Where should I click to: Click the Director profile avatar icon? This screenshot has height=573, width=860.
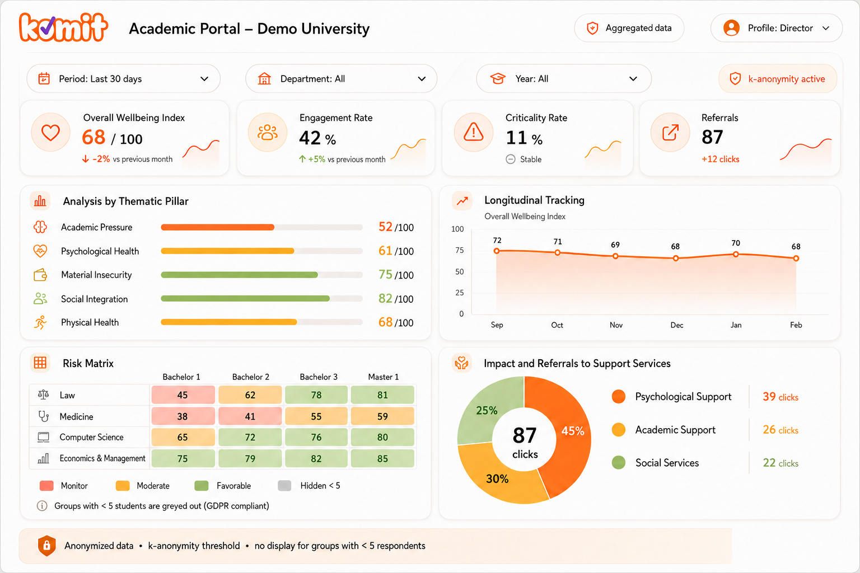[x=731, y=28]
